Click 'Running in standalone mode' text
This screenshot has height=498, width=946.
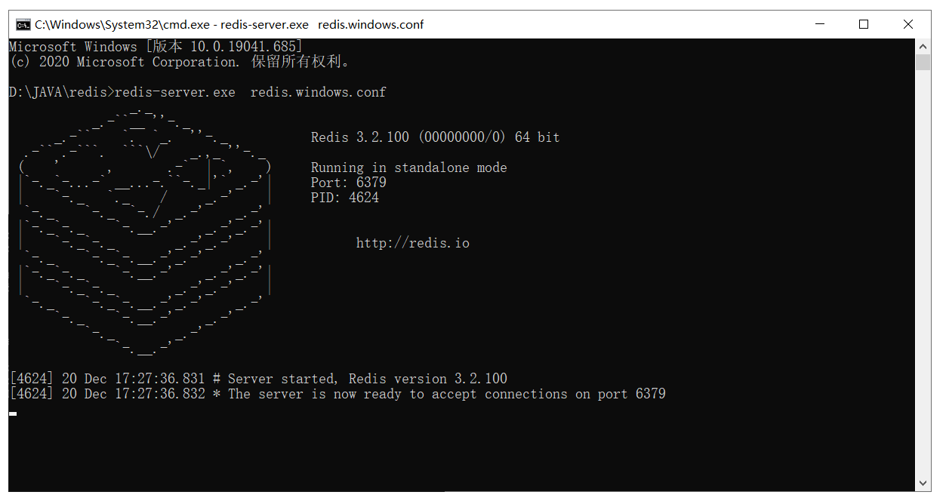409,168
